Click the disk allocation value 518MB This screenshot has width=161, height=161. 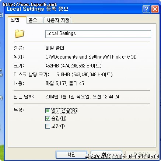pyautogui.click(x=84, y=74)
